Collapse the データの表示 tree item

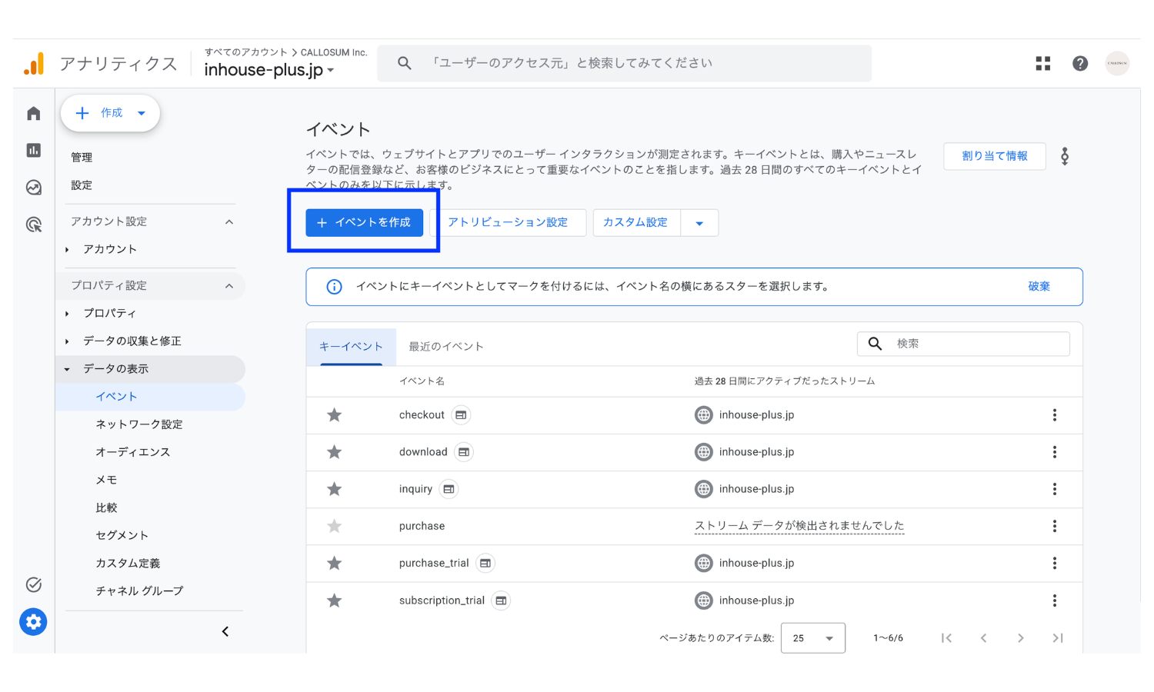click(68, 369)
